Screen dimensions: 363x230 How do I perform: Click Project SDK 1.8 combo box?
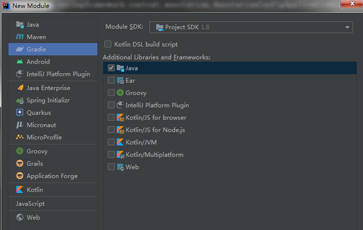pyautogui.click(x=251, y=27)
